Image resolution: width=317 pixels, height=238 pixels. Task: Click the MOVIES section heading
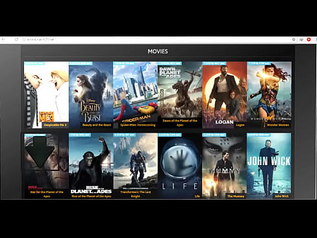158,51
